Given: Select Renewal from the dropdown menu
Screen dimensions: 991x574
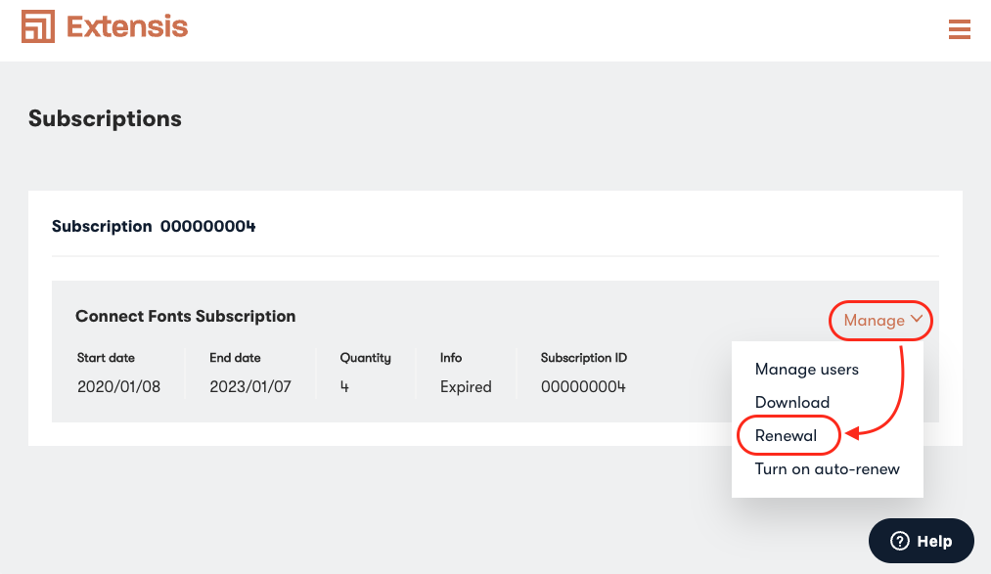Looking at the screenshot, I should (786, 436).
